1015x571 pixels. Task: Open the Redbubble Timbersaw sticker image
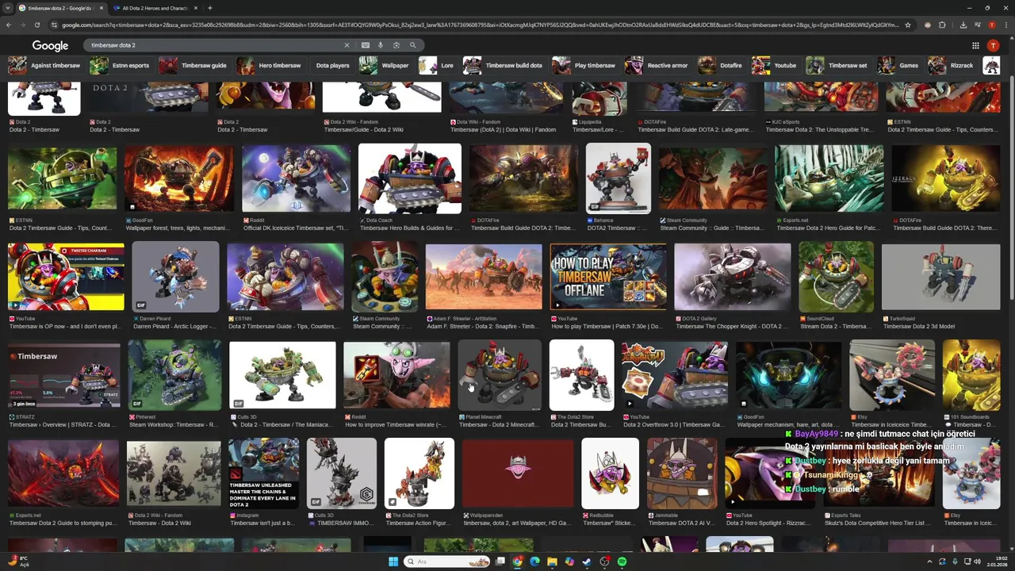click(x=610, y=473)
